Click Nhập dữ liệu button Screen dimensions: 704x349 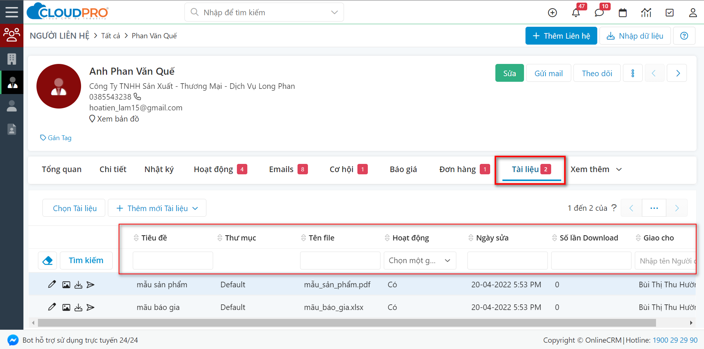[635, 36]
